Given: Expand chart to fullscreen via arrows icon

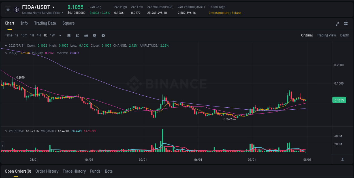Looking at the screenshot, I should pyautogui.click(x=337, y=24).
